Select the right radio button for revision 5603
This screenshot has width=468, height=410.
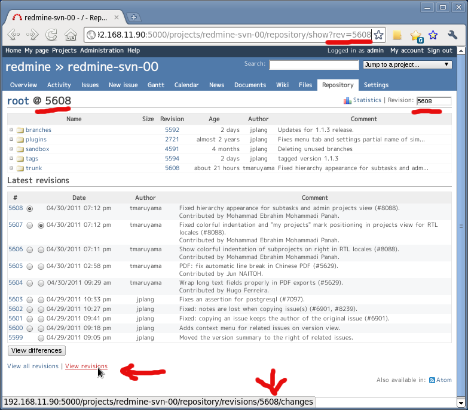(41, 300)
